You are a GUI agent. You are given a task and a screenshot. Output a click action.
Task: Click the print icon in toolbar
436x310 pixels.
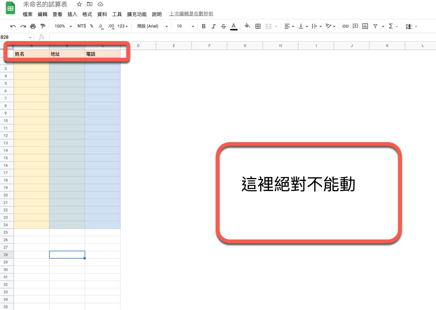[x=33, y=26]
